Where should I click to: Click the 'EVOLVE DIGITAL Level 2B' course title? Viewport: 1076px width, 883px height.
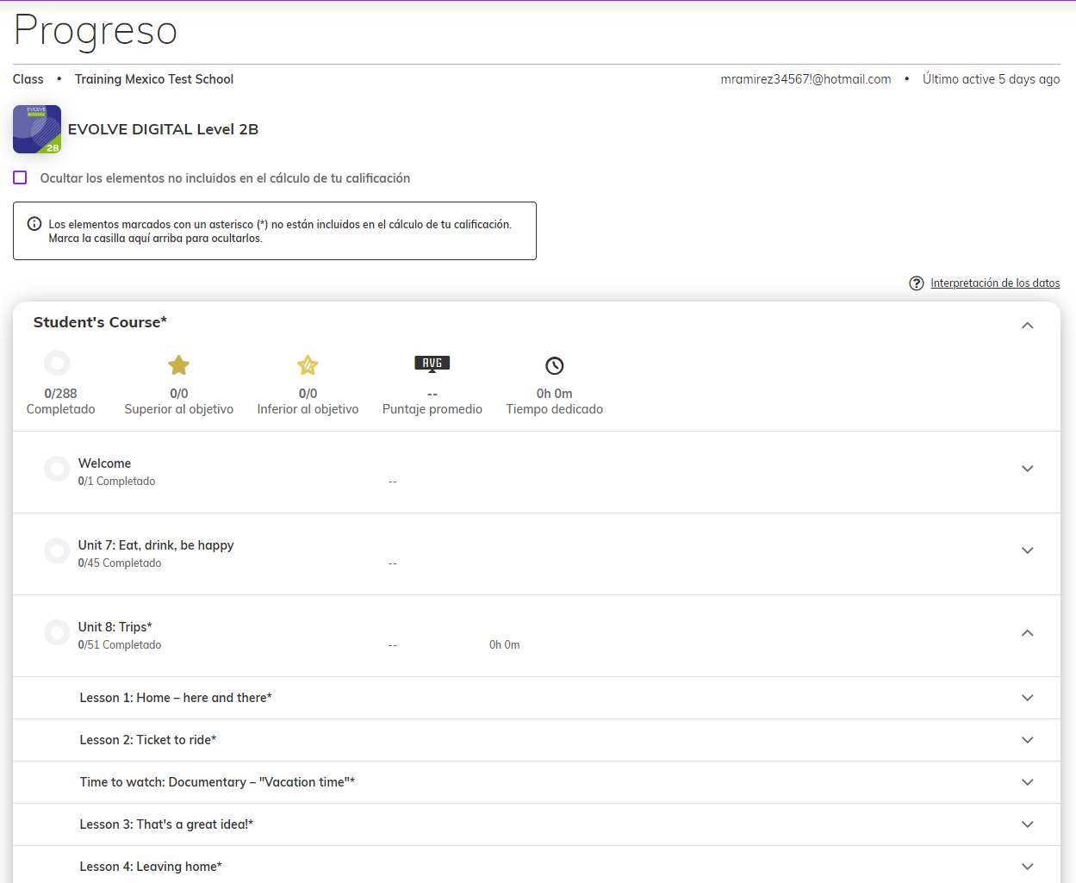(163, 129)
